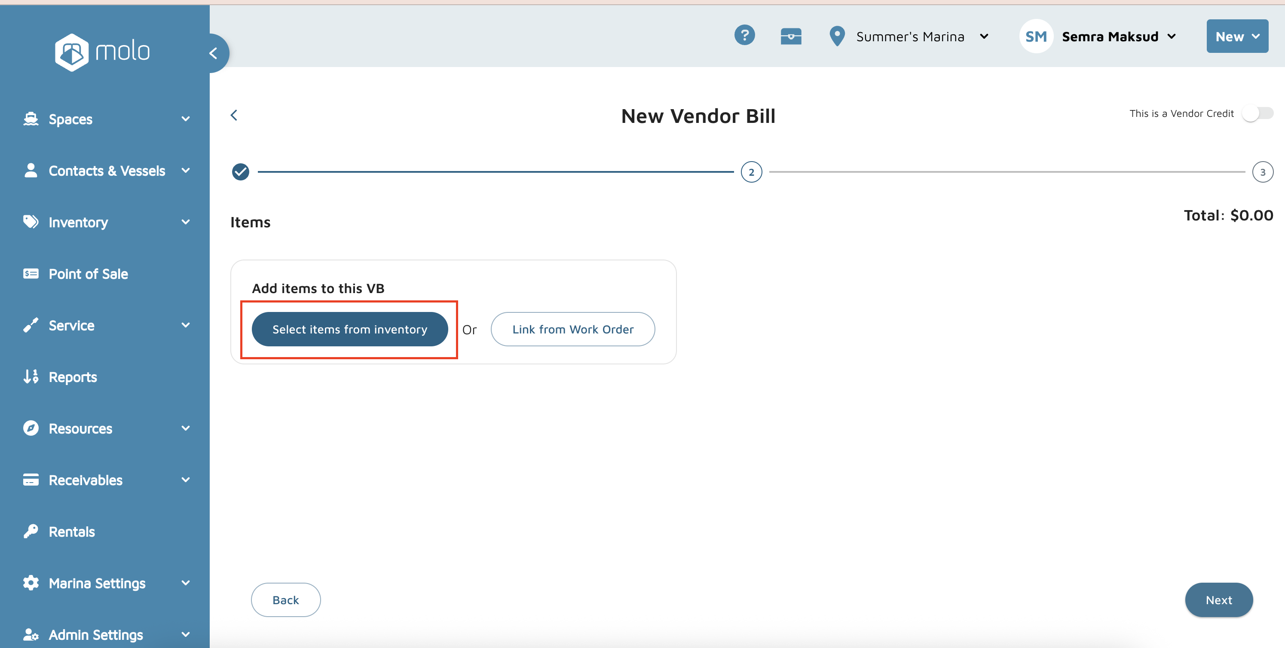Click Link from Work Order button
This screenshot has width=1285, height=648.
tap(572, 329)
